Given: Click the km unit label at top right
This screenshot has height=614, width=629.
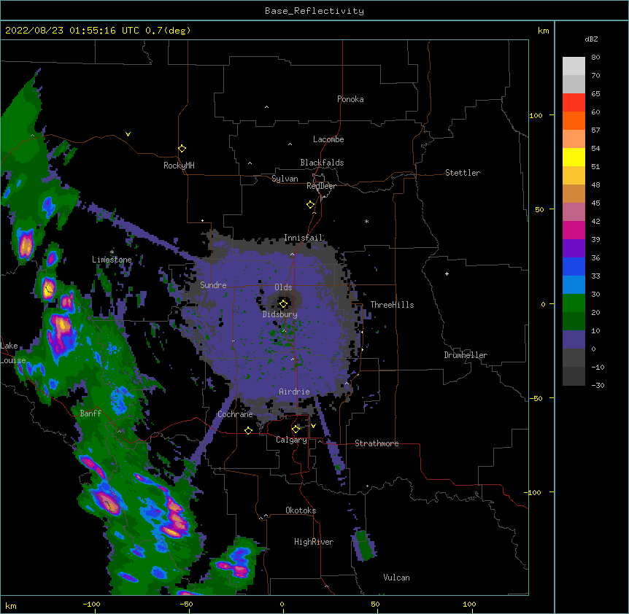Looking at the screenshot, I should tap(544, 31).
